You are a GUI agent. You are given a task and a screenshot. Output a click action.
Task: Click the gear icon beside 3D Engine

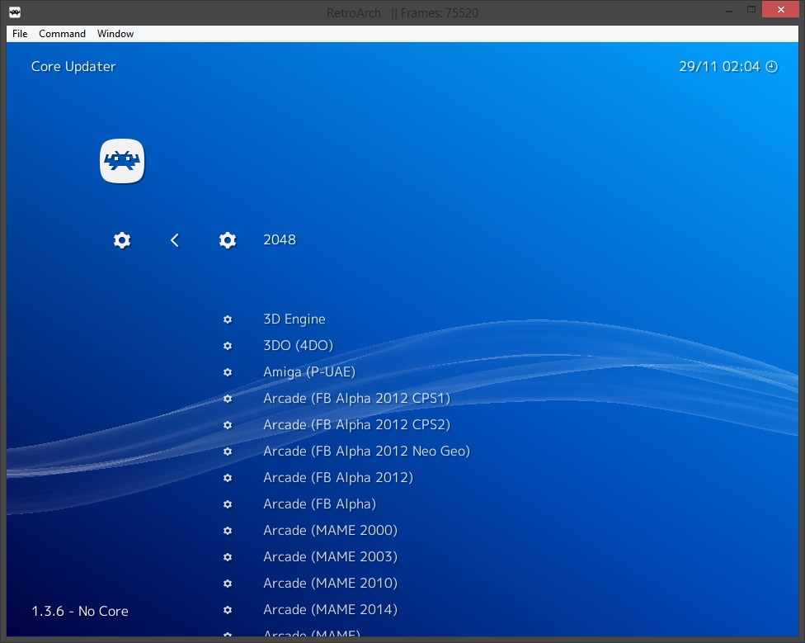(x=228, y=319)
